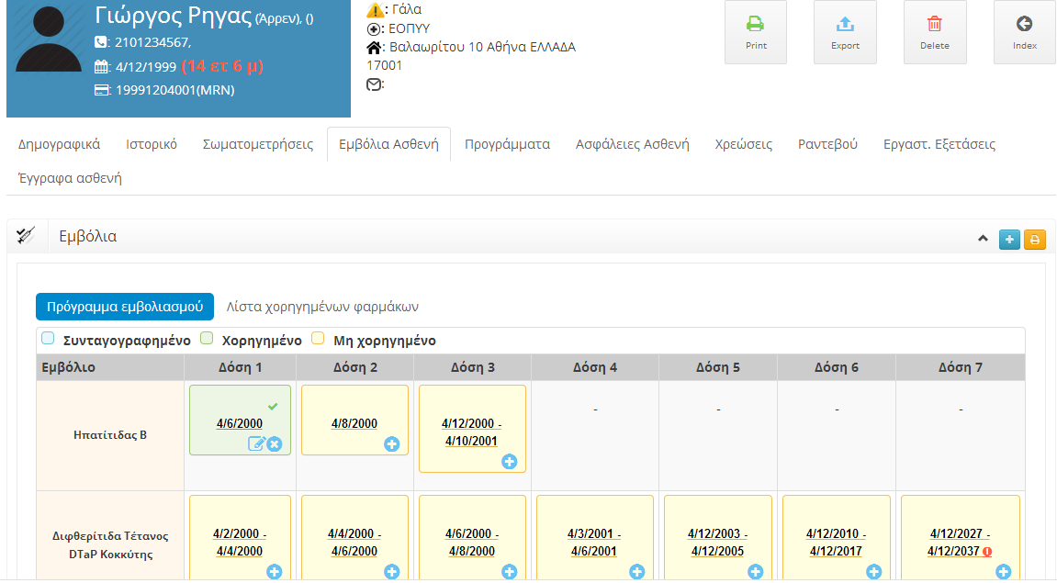1057x583 pixels.
Task: Add DTaP dose 2 via plus icon
Action: click(x=391, y=572)
